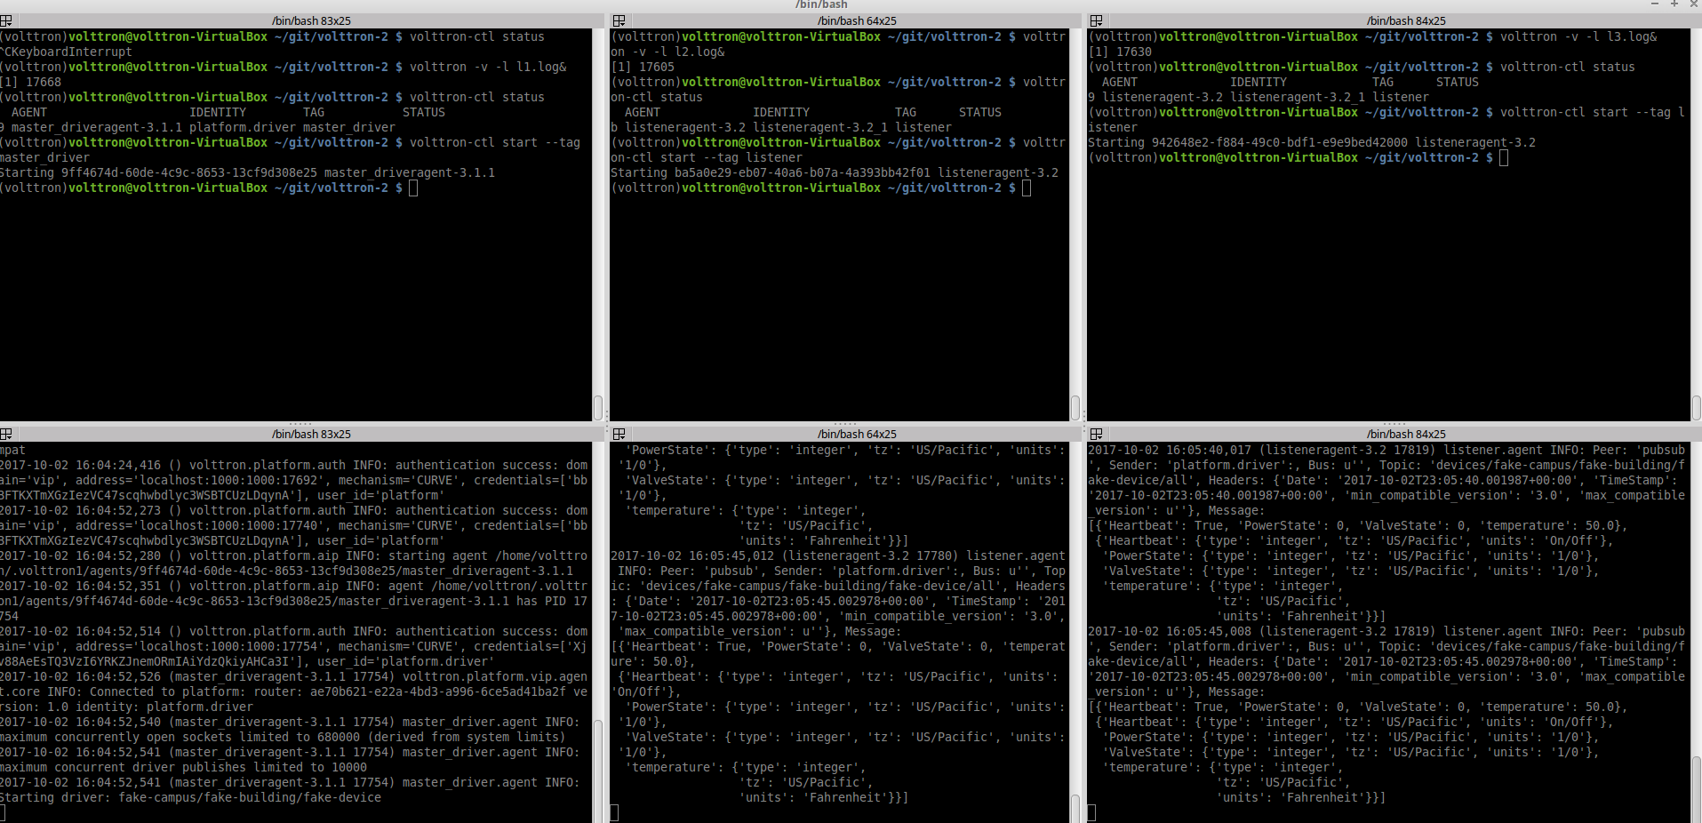The image size is (1702, 823).
Task: Open the group menu icon of the top-left terminal pane
Action: (5, 20)
